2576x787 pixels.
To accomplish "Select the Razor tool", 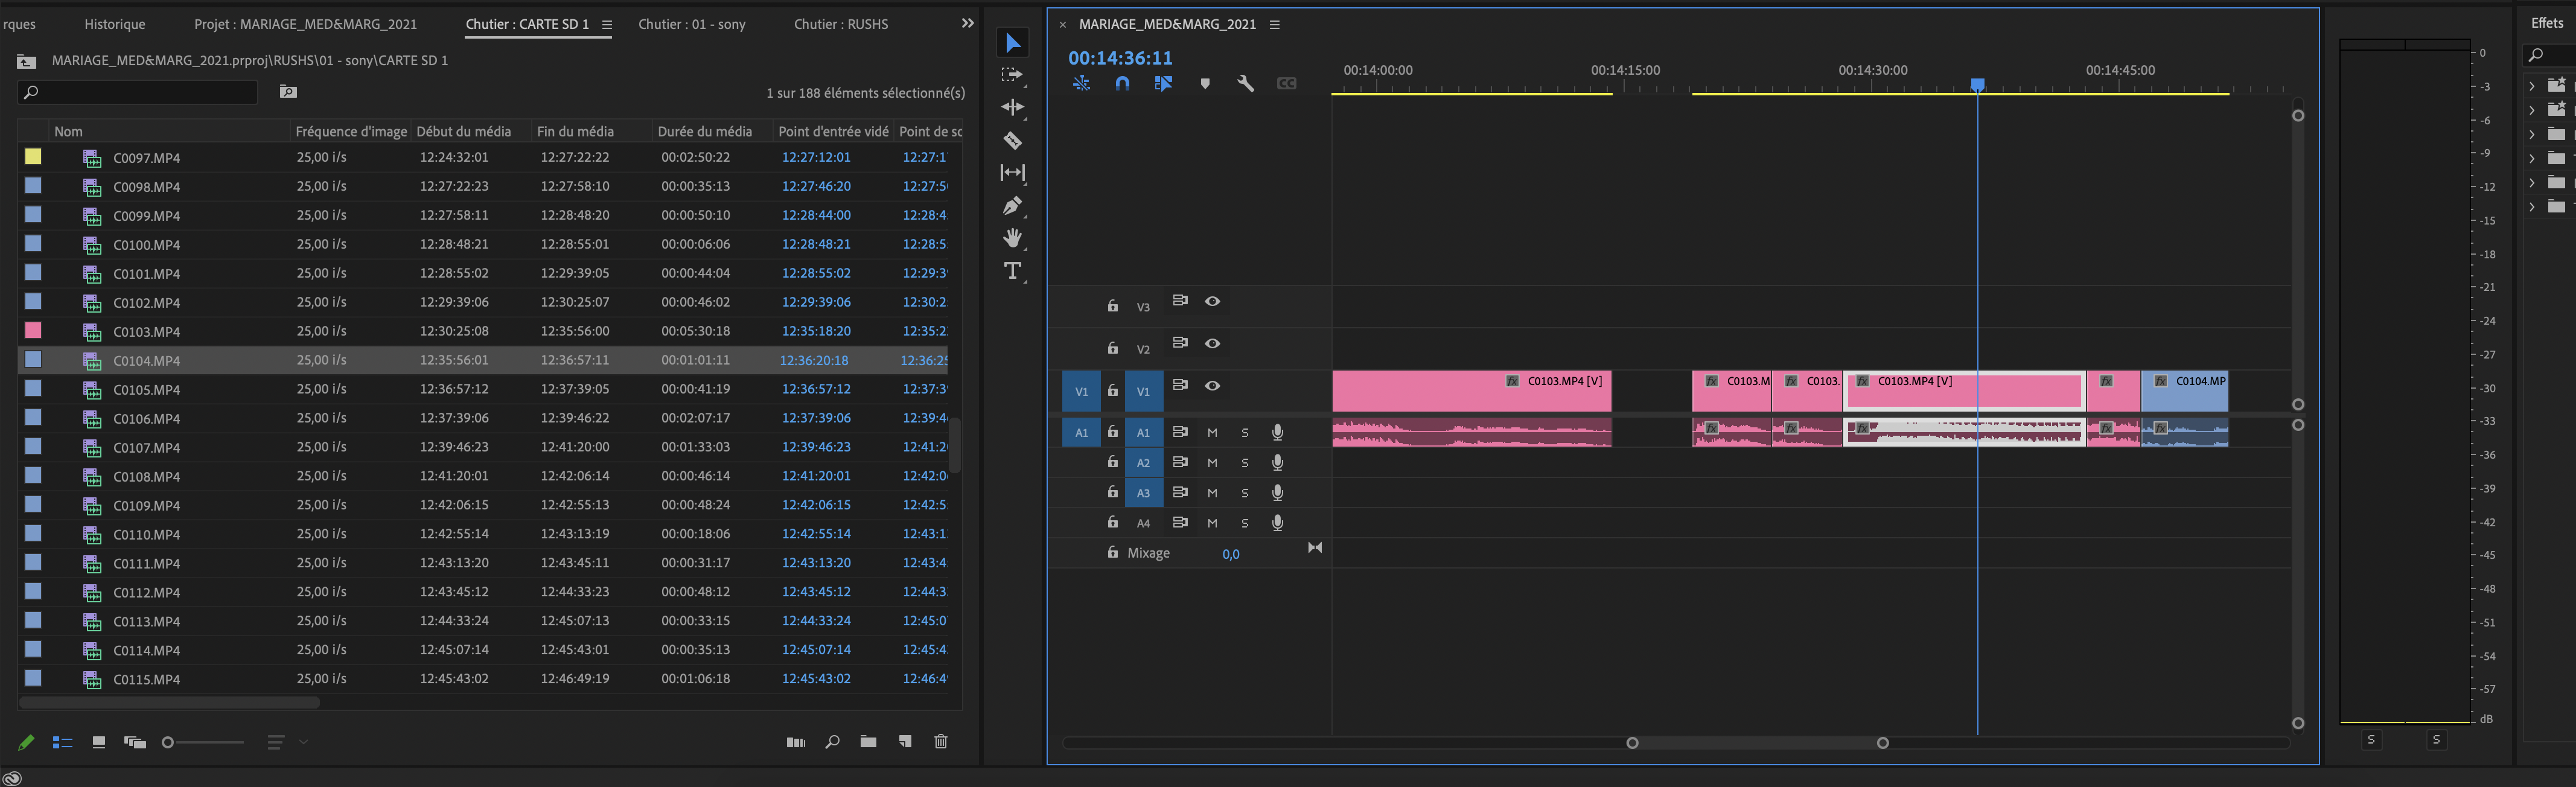I will (1012, 140).
